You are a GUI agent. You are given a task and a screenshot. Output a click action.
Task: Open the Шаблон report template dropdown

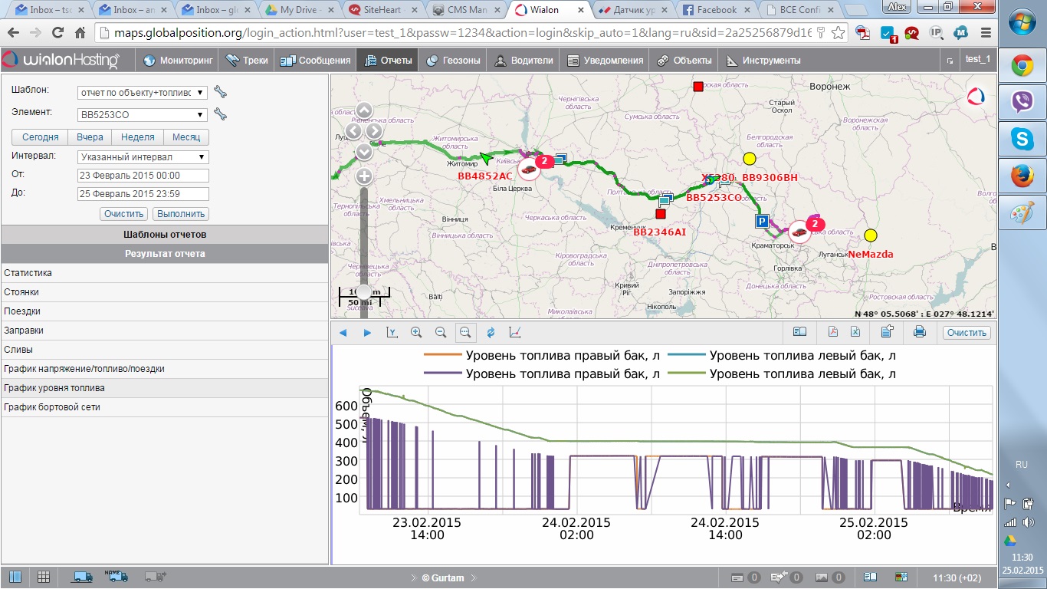143,93
